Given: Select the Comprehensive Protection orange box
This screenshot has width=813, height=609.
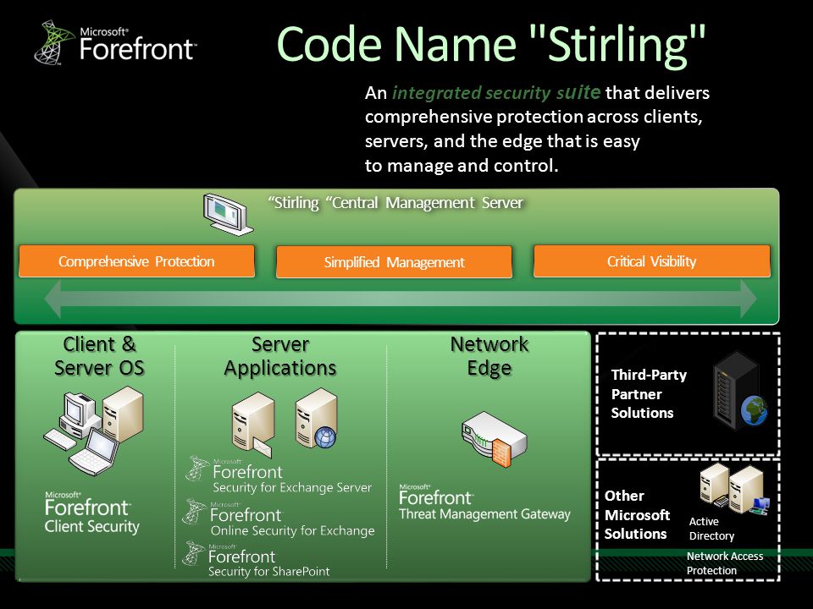Looking at the screenshot, I should point(136,261).
